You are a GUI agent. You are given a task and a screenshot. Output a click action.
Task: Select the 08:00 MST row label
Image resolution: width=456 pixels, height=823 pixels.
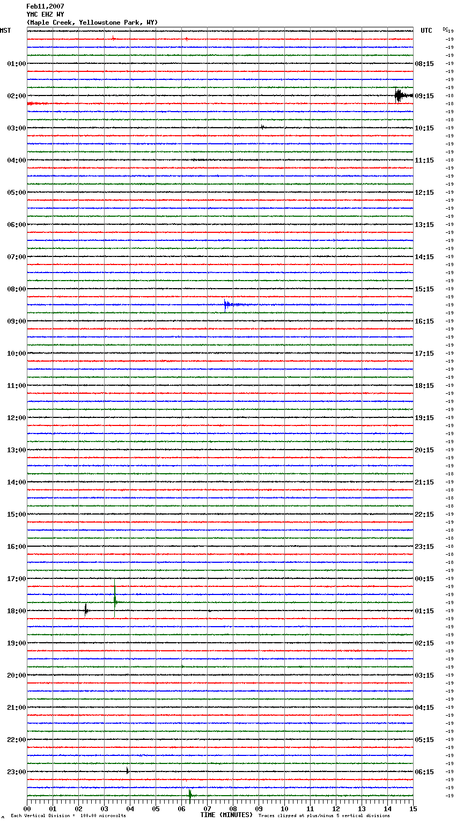tap(17, 289)
